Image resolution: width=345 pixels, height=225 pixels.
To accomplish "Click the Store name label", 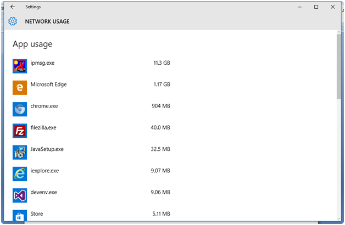I will click(37, 213).
